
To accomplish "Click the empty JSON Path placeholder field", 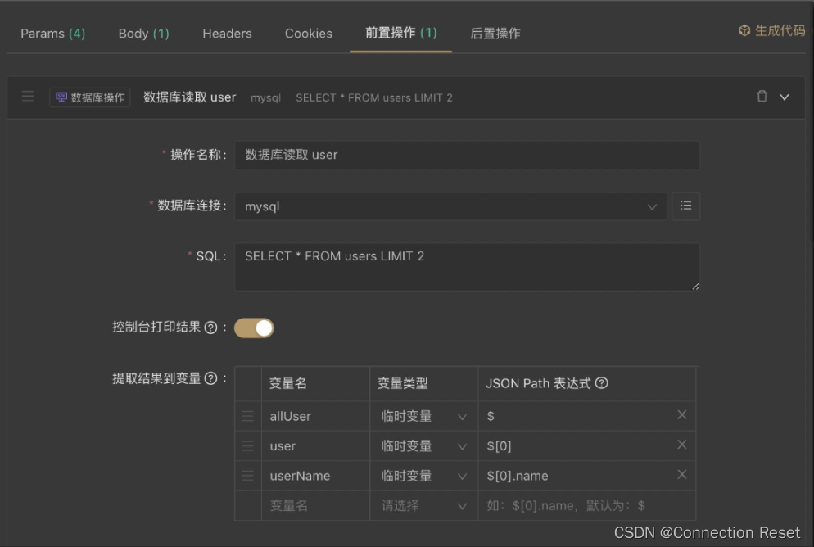I will click(x=586, y=505).
